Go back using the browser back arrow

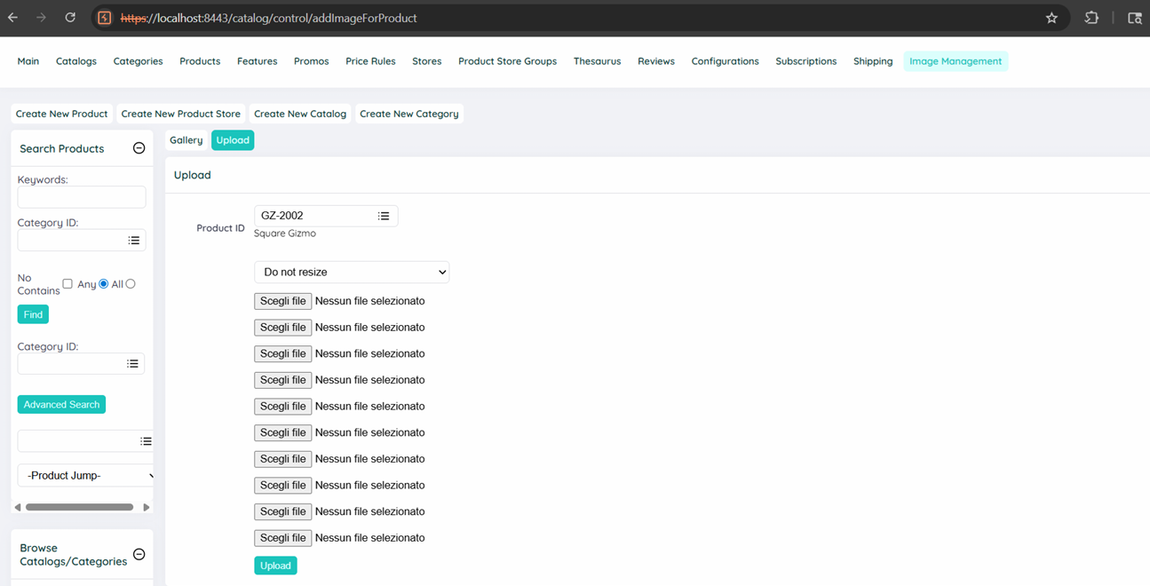(x=13, y=18)
